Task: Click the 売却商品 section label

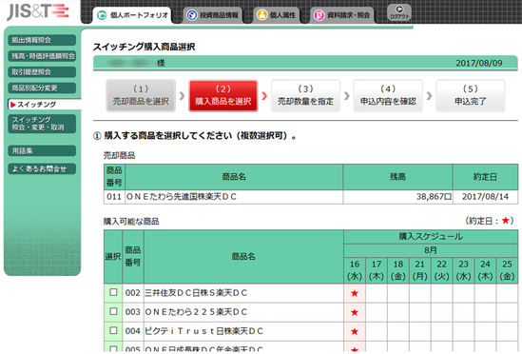Action: (119, 155)
